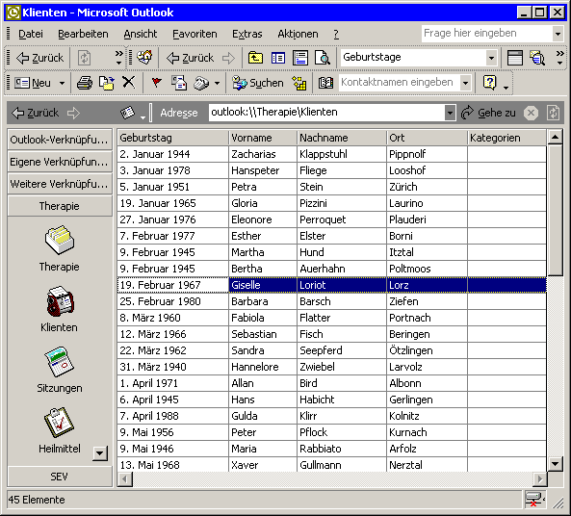Click the up-one-folder icon

pos(255,58)
